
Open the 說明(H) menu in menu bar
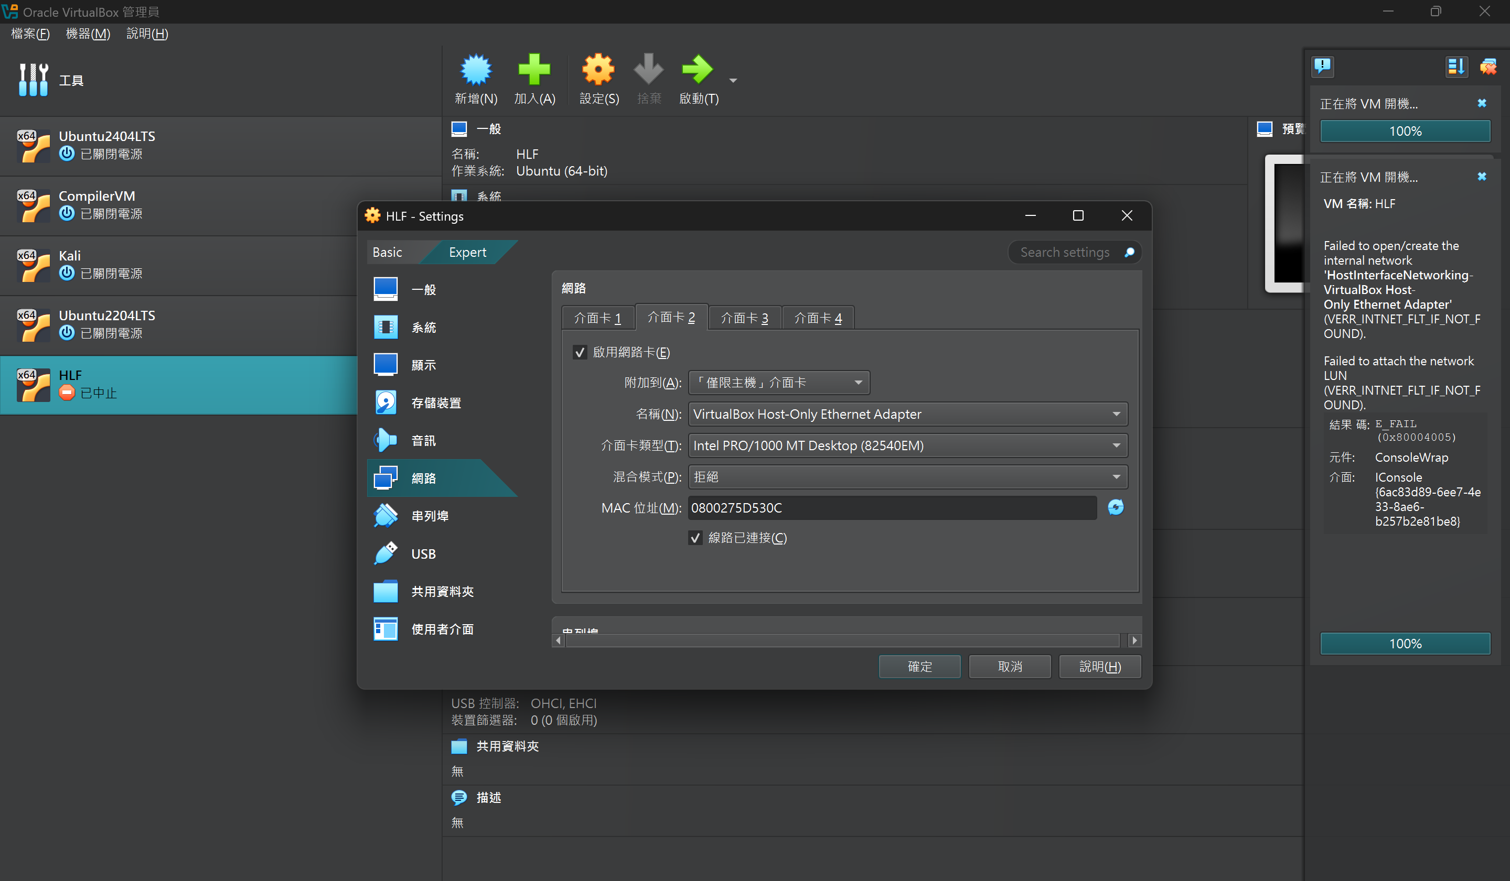tap(147, 34)
